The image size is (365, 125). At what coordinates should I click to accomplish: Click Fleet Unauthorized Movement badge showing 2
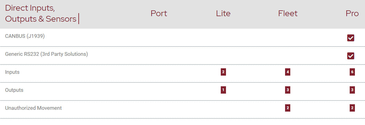click(288, 108)
